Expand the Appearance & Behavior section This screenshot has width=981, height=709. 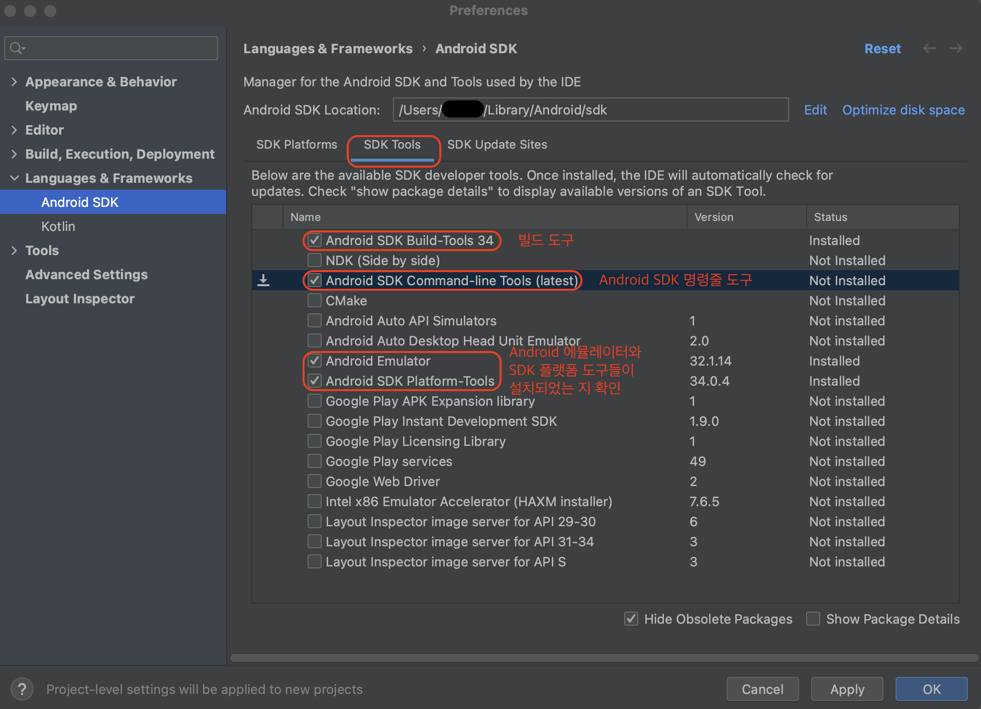14,82
